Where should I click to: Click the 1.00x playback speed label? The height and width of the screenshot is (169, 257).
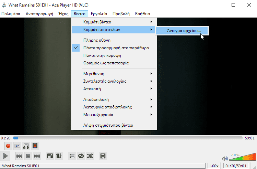click(214, 166)
